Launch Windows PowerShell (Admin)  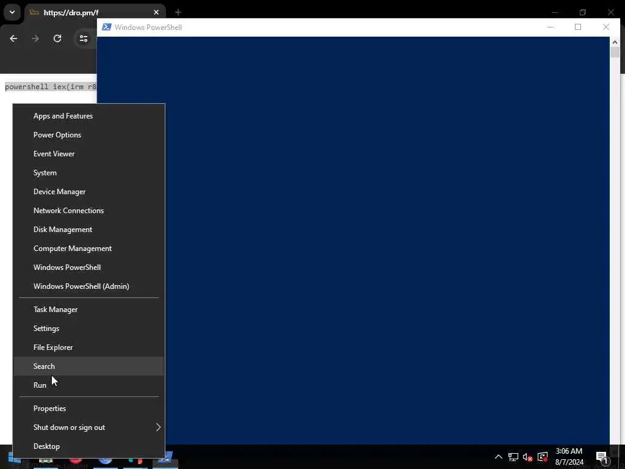[89, 286]
